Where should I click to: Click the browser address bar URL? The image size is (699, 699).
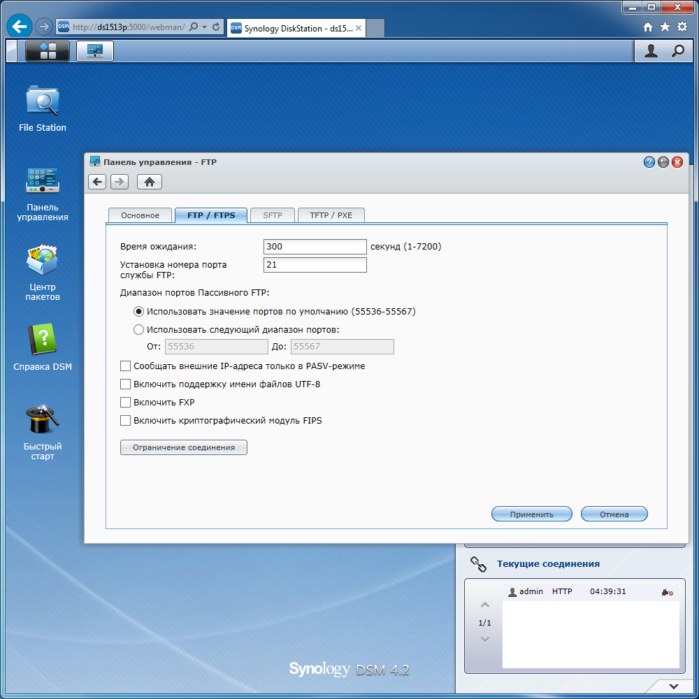(x=129, y=27)
